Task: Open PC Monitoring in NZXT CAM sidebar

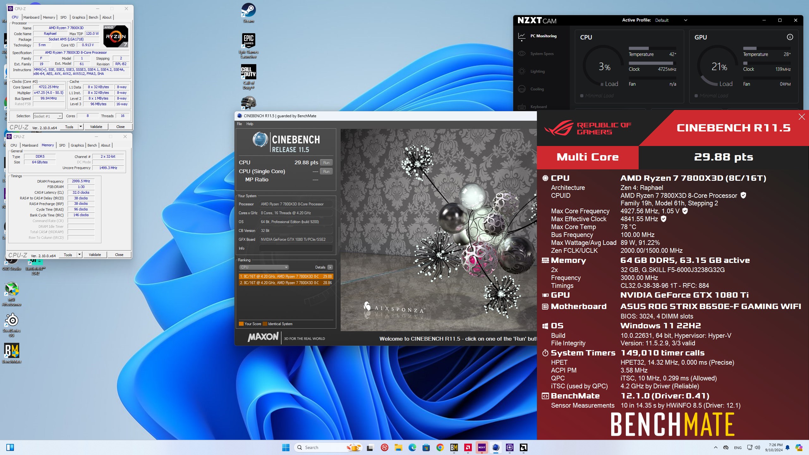Action: tap(543, 36)
